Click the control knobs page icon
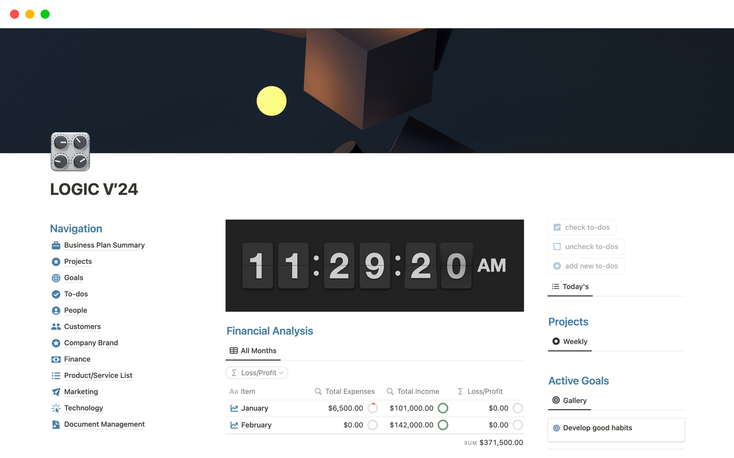This screenshot has height=458, width=734. click(x=70, y=152)
